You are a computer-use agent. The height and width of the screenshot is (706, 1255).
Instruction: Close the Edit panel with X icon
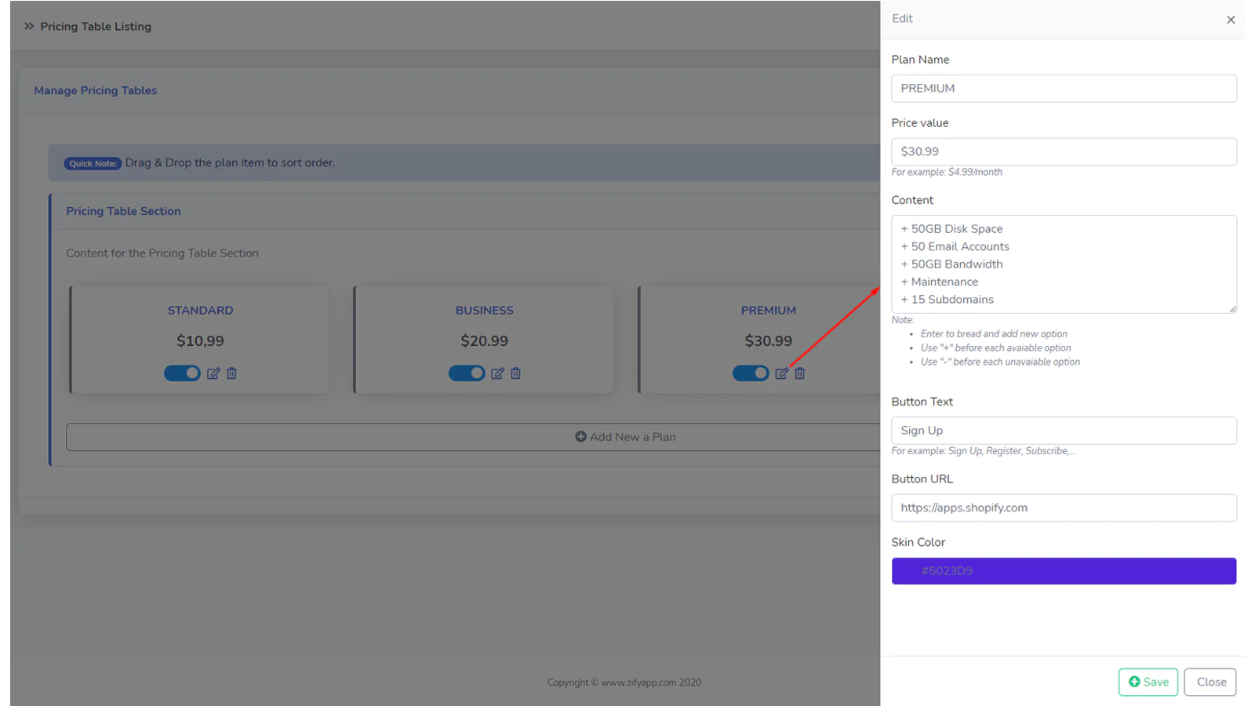1231,20
